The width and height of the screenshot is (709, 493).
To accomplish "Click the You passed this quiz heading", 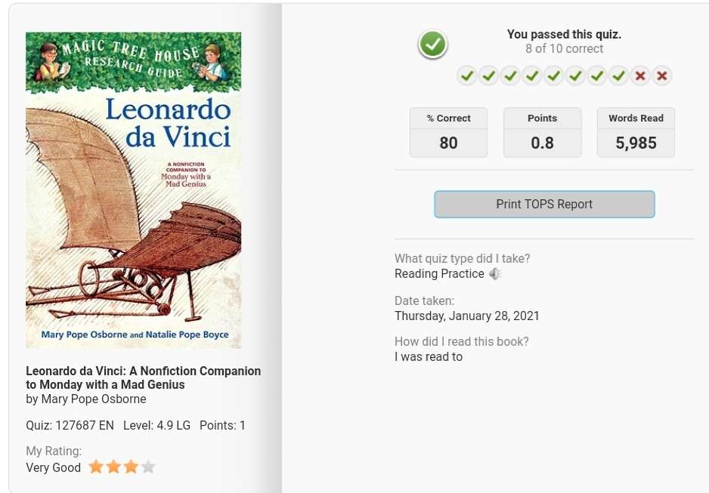I will click(565, 34).
